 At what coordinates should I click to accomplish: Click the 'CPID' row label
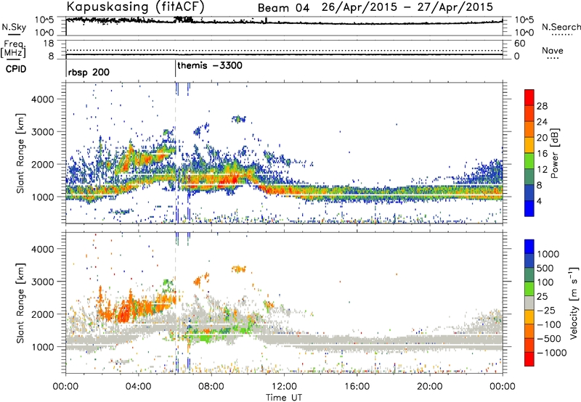[x=16, y=69]
